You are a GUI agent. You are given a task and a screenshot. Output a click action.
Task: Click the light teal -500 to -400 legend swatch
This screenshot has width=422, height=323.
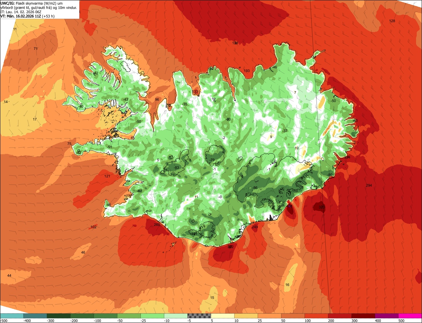12,316
